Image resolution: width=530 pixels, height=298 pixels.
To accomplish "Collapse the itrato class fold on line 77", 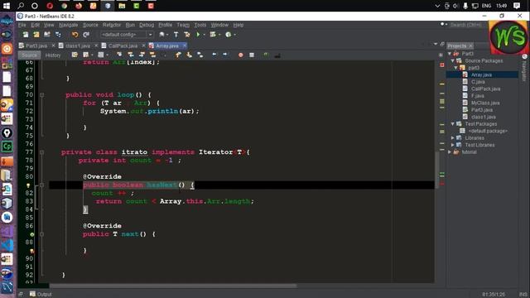I will click(x=42, y=152).
